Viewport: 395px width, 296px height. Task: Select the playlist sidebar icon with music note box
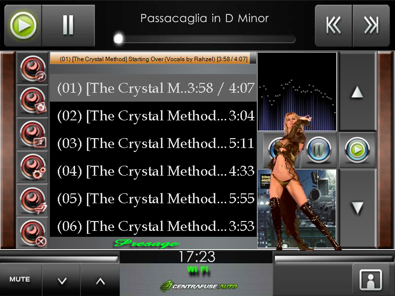pyautogui.click(x=33, y=134)
